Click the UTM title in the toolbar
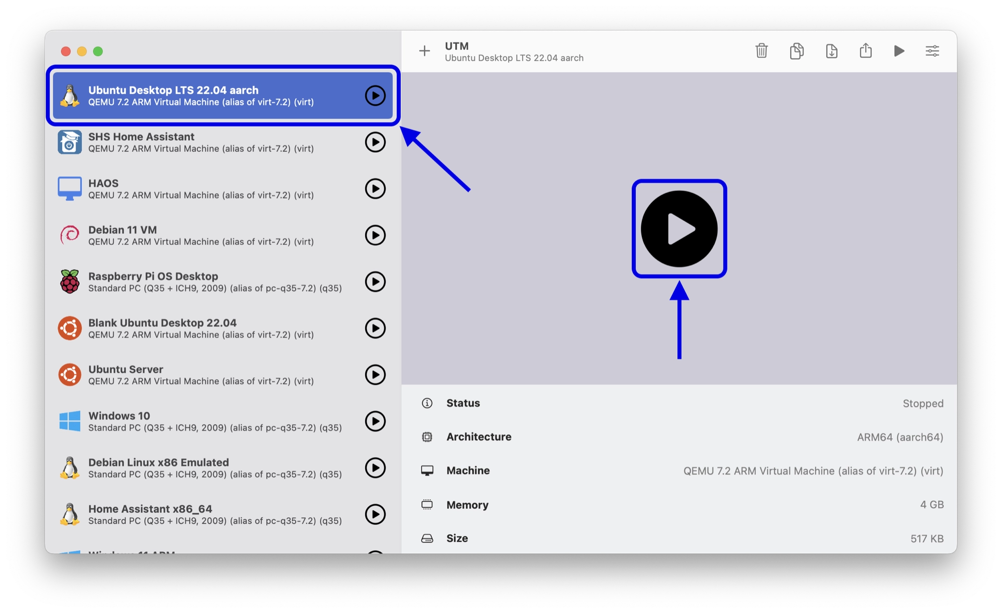 coord(456,46)
